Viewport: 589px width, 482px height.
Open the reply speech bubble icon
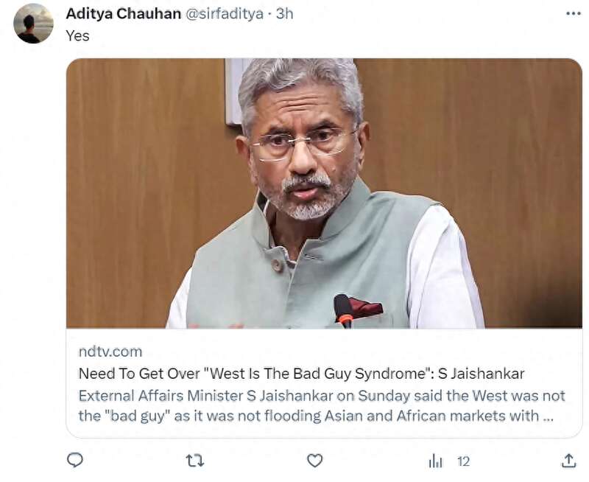(75, 460)
